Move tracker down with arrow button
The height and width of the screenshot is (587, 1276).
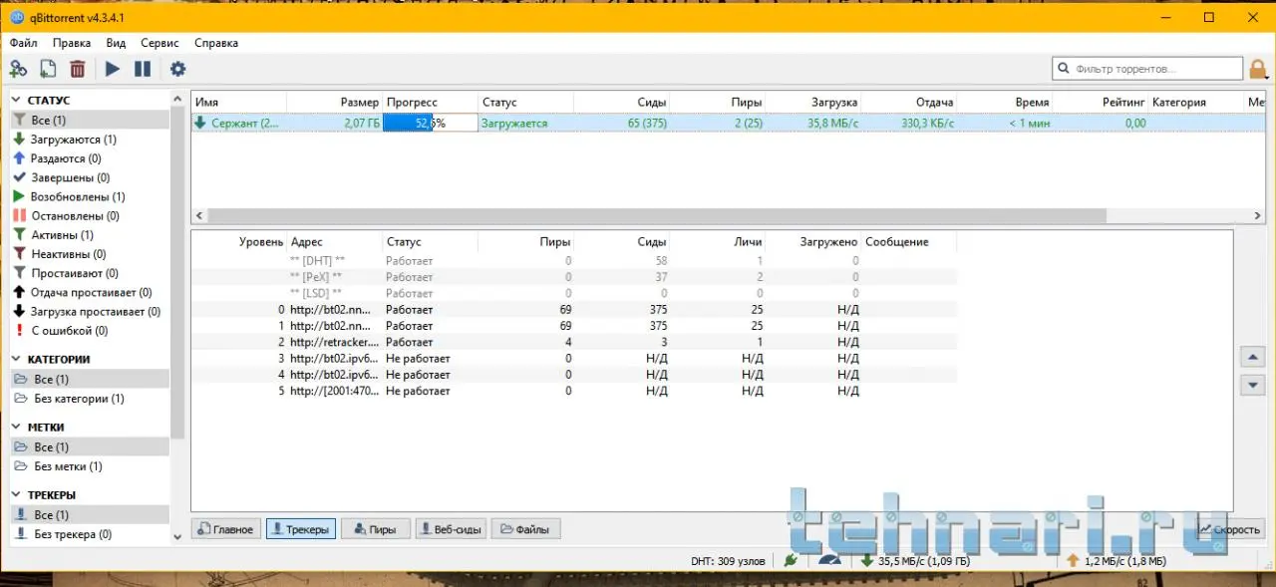[1254, 385]
